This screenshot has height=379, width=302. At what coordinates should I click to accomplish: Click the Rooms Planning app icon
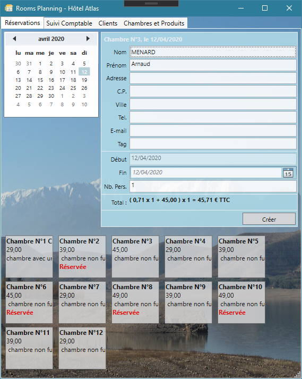click(8, 8)
